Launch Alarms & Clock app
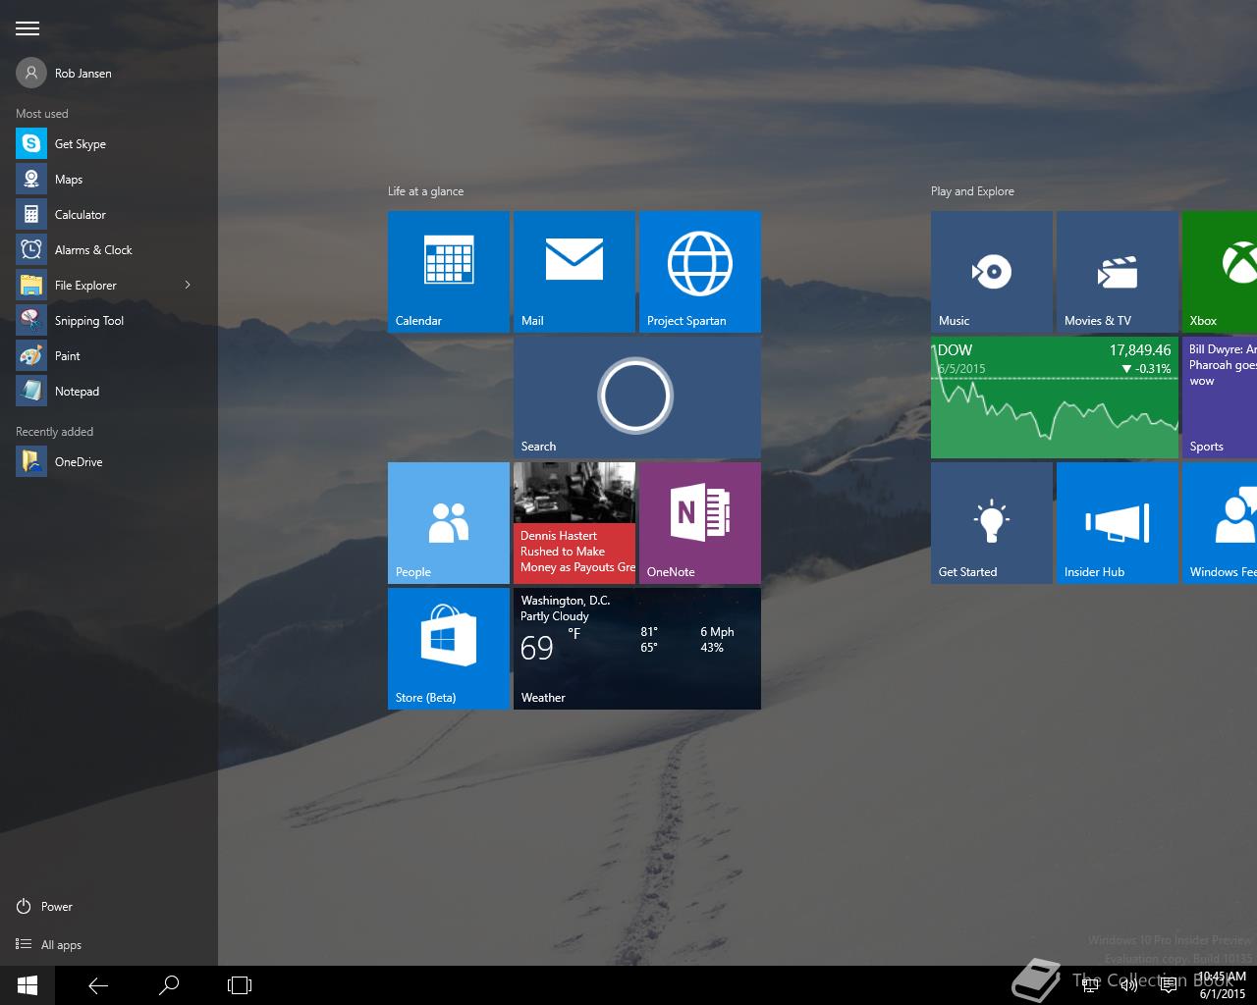The height and width of the screenshot is (1005, 1257). coord(108,249)
